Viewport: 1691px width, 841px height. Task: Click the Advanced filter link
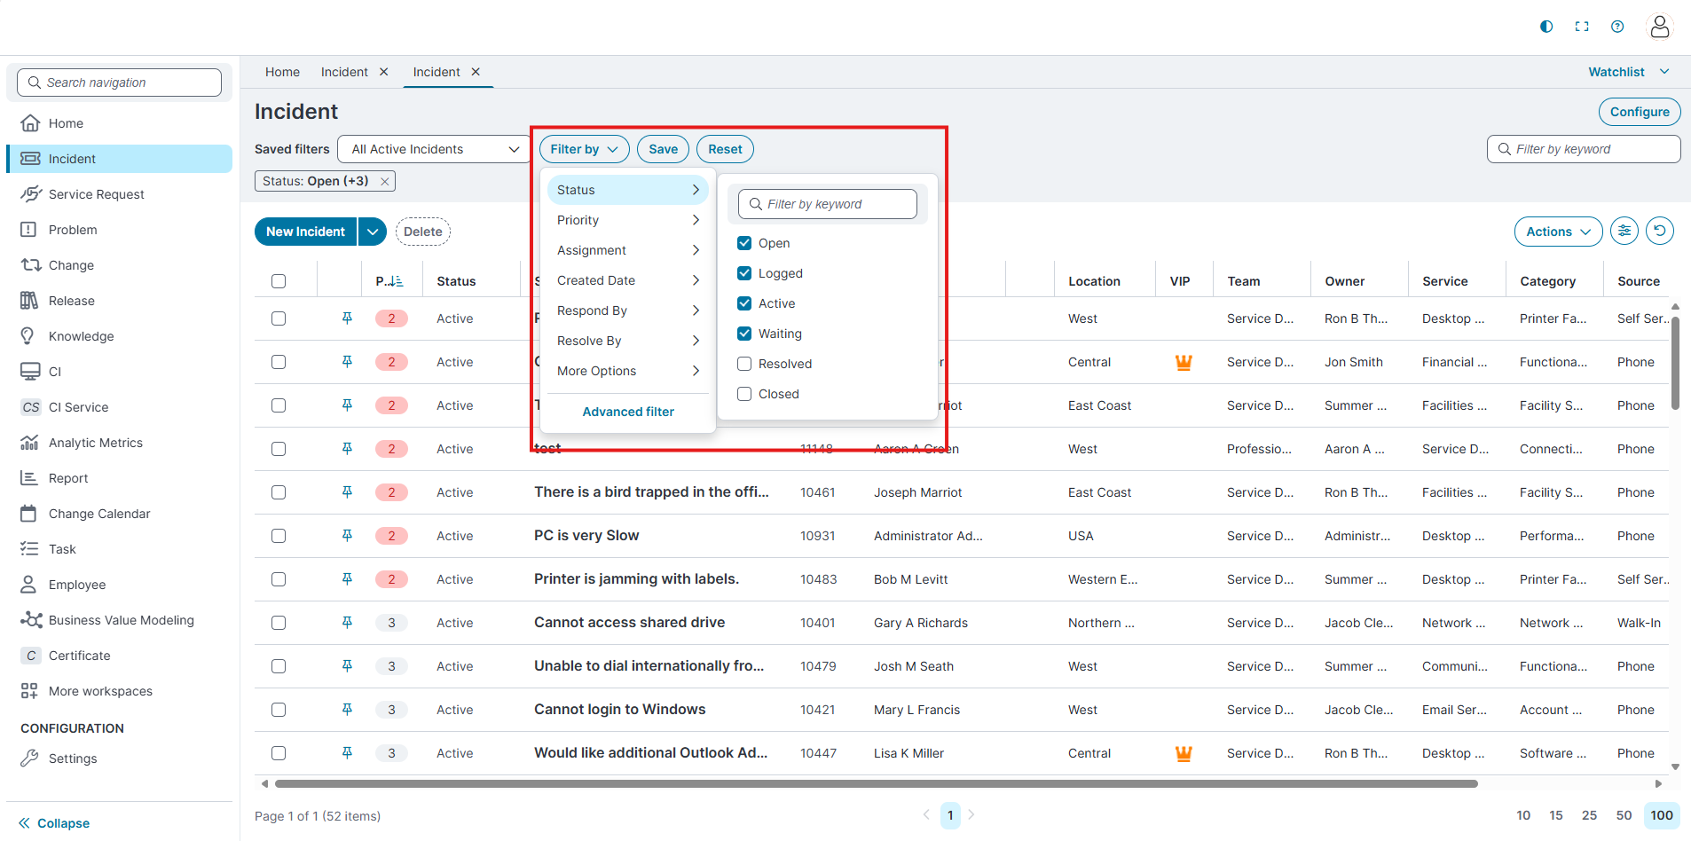(x=628, y=412)
